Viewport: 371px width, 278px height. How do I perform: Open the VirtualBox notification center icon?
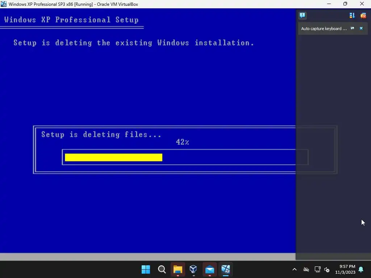click(x=303, y=16)
